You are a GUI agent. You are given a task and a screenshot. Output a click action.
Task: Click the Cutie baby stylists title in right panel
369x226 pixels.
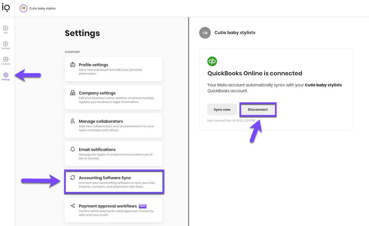tap(235, 33)
